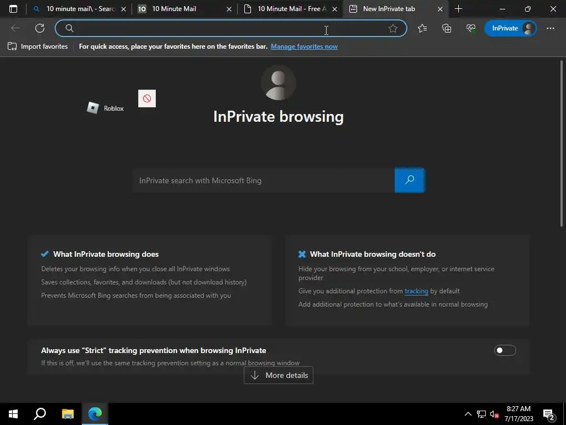Click 'Saves collections, favorites, and downloads' line
The width and height of the screenshot is (566, 425).
(144, 282)
